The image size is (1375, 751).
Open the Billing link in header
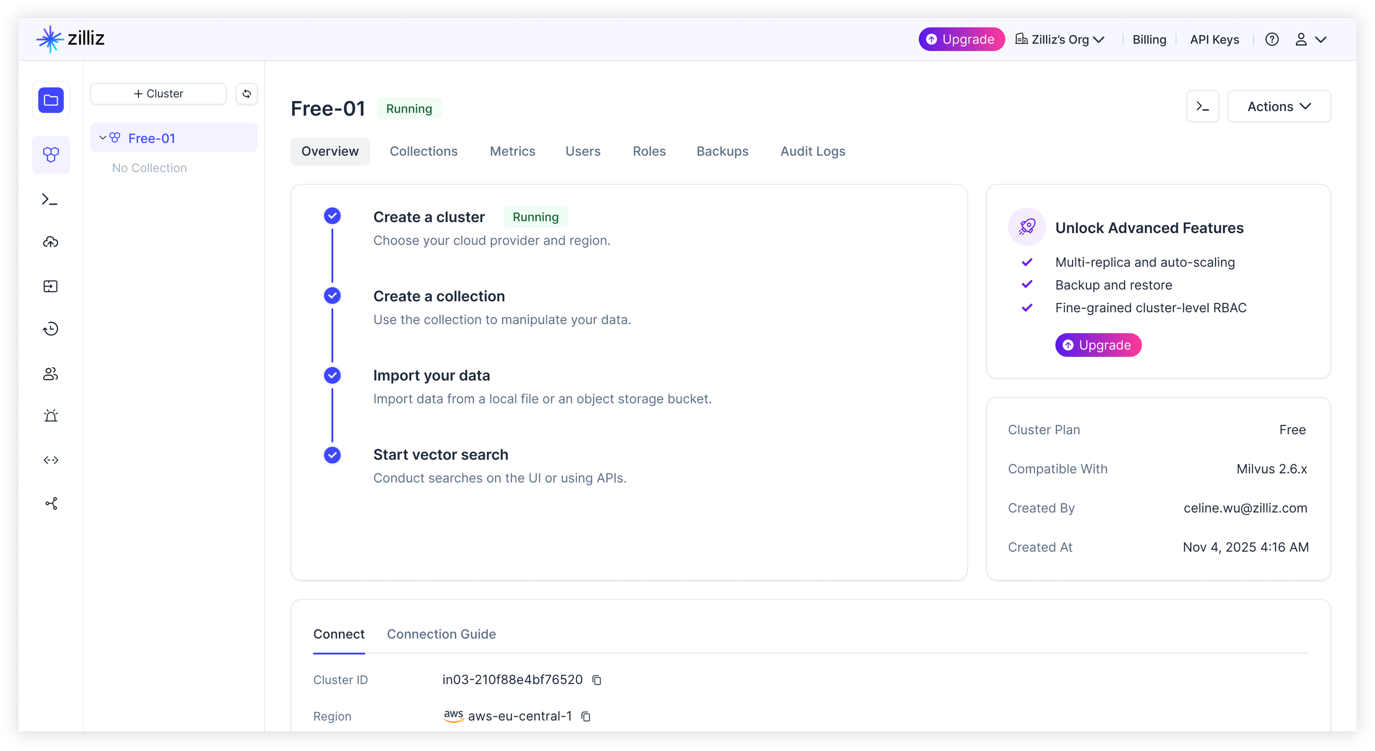click(x=1149, y=40)
